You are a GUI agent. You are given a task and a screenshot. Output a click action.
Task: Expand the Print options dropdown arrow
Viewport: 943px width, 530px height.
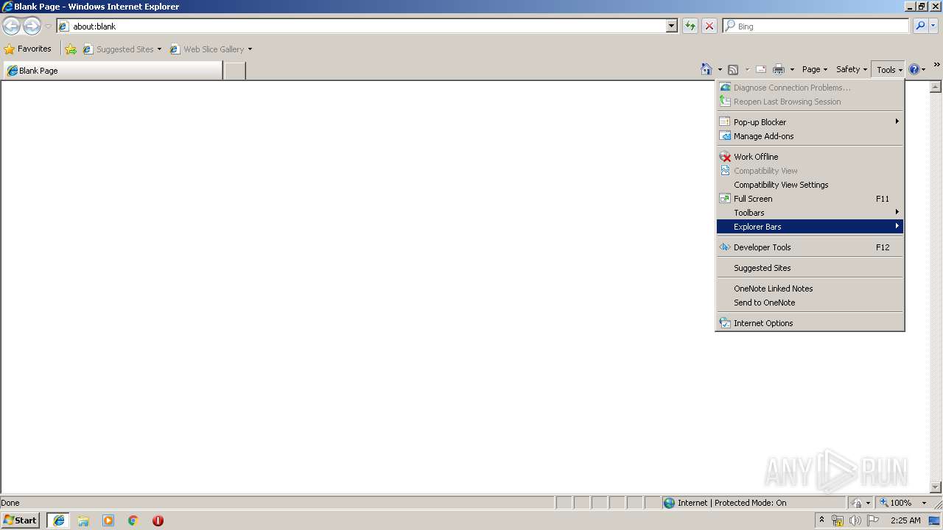point(792,70)
